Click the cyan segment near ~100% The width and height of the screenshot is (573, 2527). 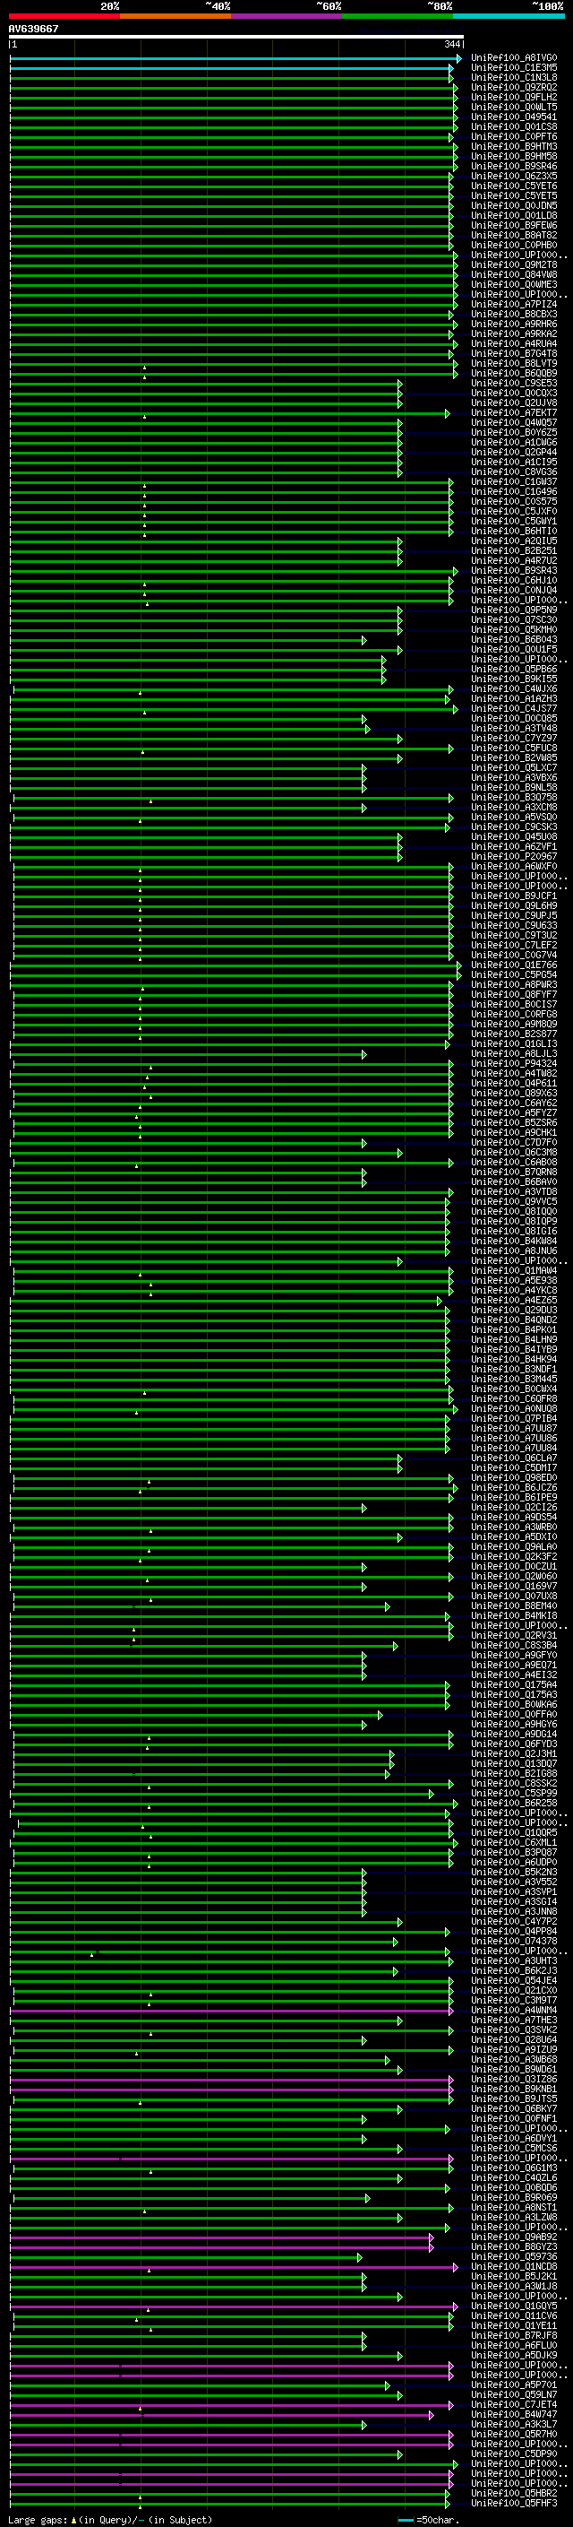coord(509,16)
